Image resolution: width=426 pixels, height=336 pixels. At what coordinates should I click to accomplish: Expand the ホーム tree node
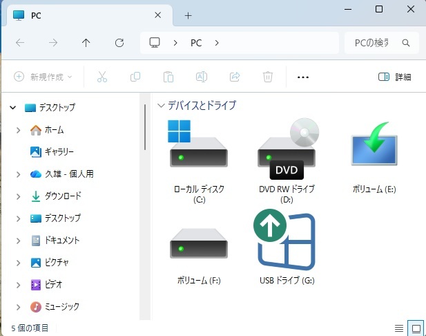click(x=18, y=130)
